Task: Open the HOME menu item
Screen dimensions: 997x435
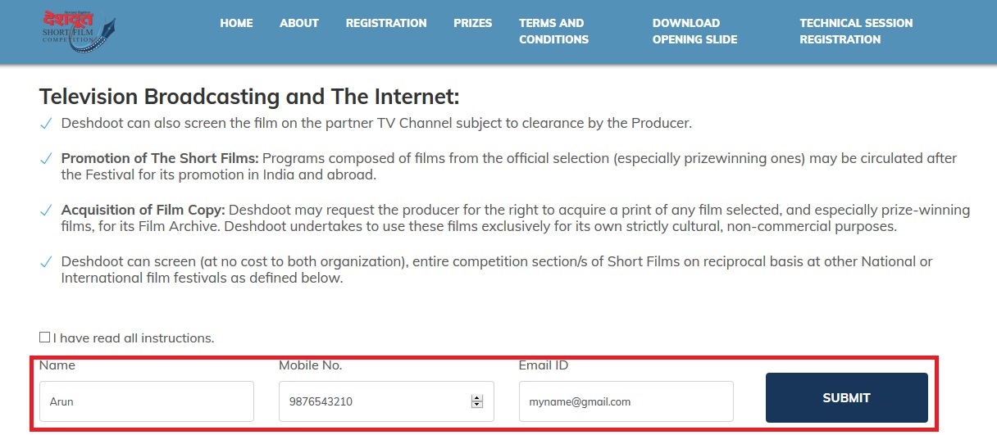Action: [236, 23]
